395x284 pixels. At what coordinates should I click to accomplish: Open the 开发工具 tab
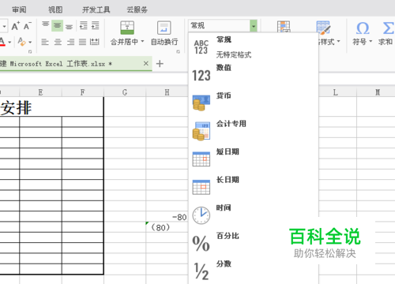[x=96, y=9]
